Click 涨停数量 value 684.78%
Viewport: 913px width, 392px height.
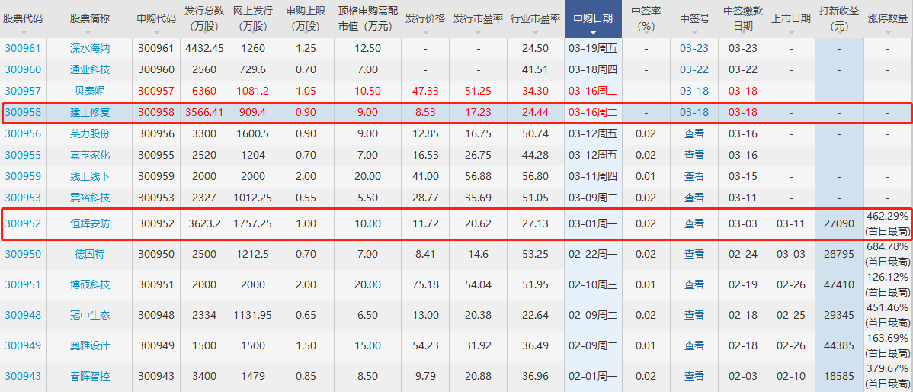(887, 246)
